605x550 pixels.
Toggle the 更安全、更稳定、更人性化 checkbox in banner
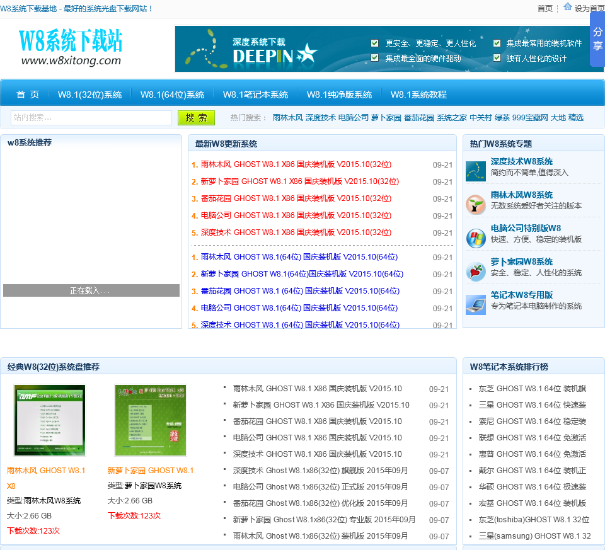pos(374,43)
